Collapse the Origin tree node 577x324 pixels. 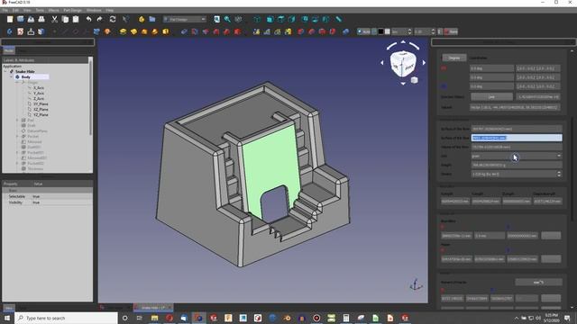point(17,83)
